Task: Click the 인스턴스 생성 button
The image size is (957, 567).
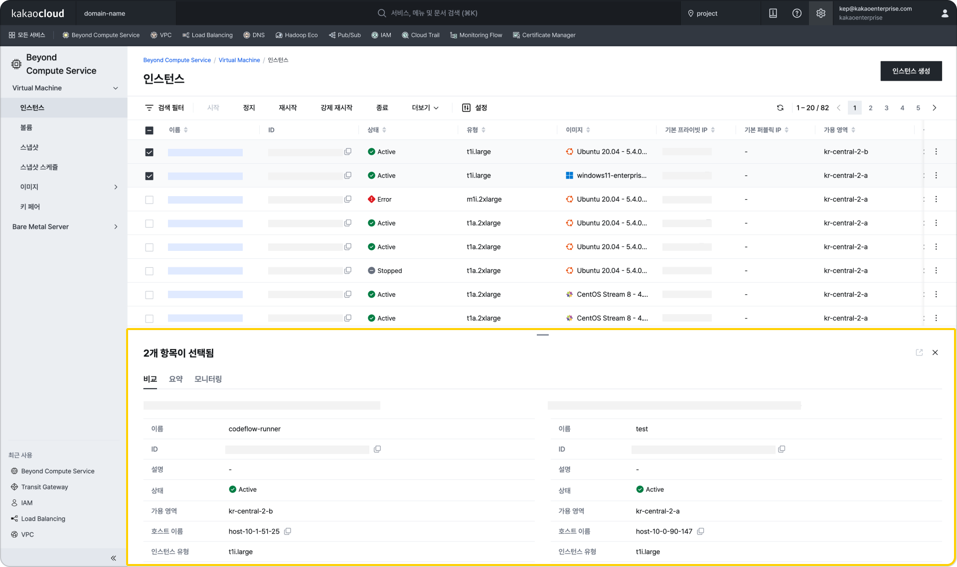Action: 911,71
